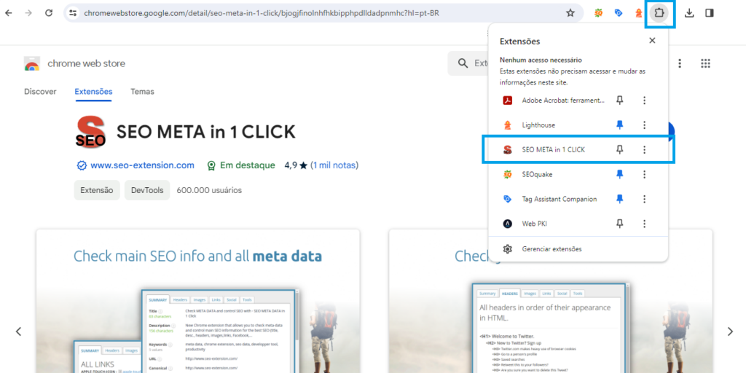Viewport: 746px width, 373px height.
Task: Focus the web store search field
Action: click(x=468, y=63)
